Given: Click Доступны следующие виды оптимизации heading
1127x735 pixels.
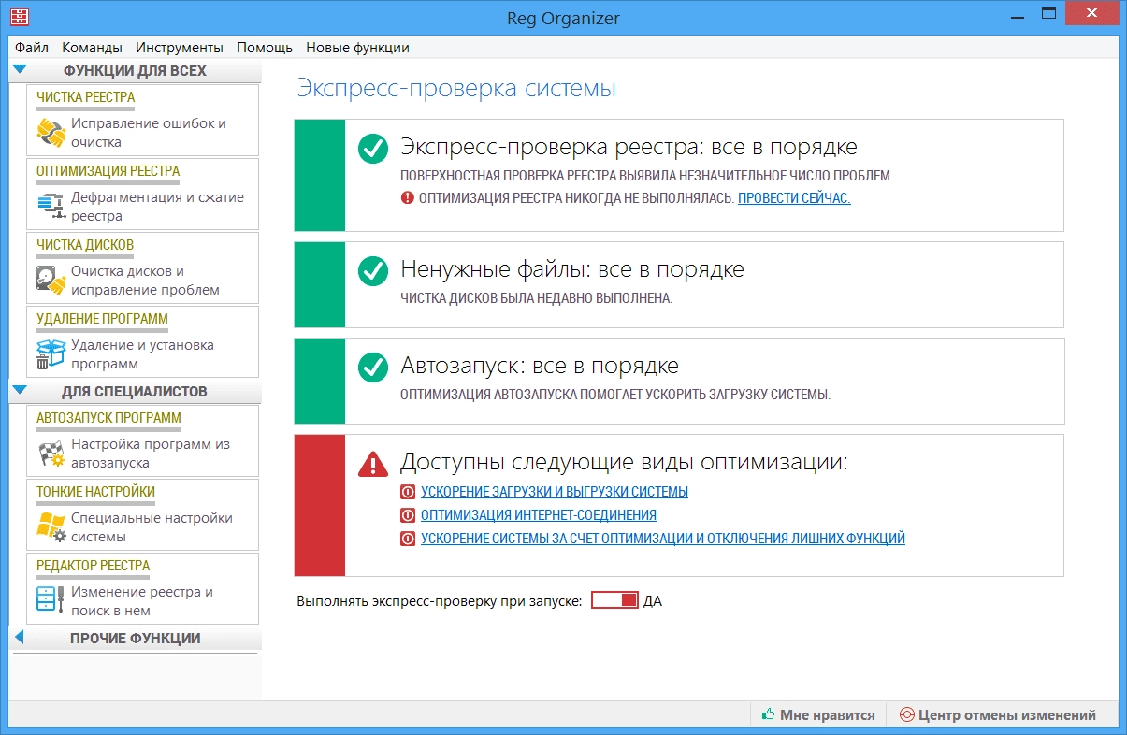Looking at the screenshot, I should tap(624, 462).
